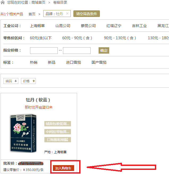The width and height of the screenshot is (169, 176).
Task: Select price range 60元(含)以下
Action: [41, 38]
